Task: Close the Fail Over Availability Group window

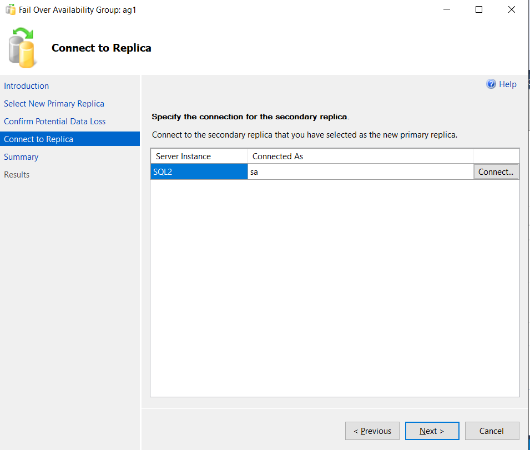Action: click(512, 9)
